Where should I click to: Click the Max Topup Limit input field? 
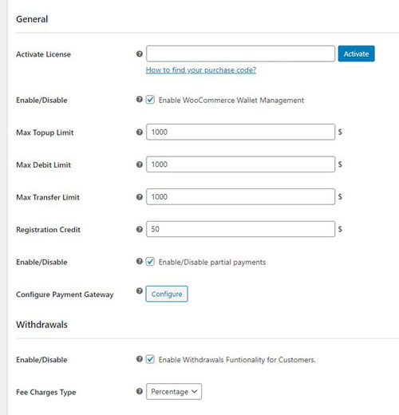click(240, 132)
